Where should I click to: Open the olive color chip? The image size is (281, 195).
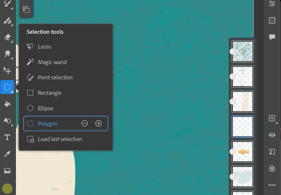tap(7, 189)
